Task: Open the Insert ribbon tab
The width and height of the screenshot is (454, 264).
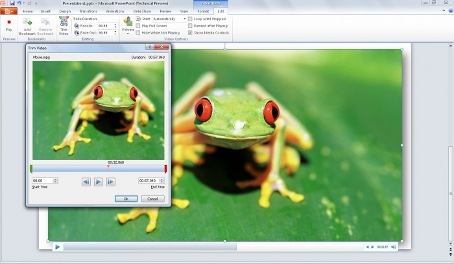Action: pyautogui.click(x=46, y=11)
